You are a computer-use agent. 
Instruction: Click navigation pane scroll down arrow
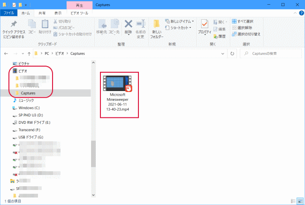coord(93,195)
